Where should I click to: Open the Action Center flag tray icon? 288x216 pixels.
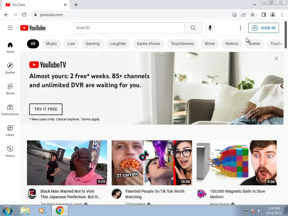point(253,211)
